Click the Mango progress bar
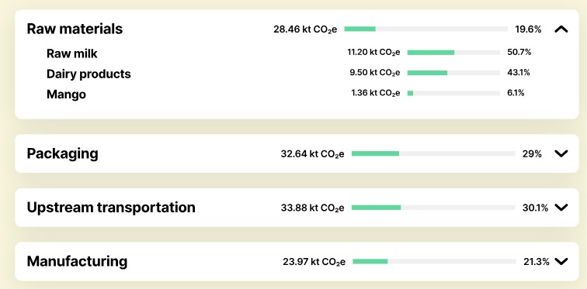This screenshot has width=587, height=289. pyautogui.click(x=453, y=93)
